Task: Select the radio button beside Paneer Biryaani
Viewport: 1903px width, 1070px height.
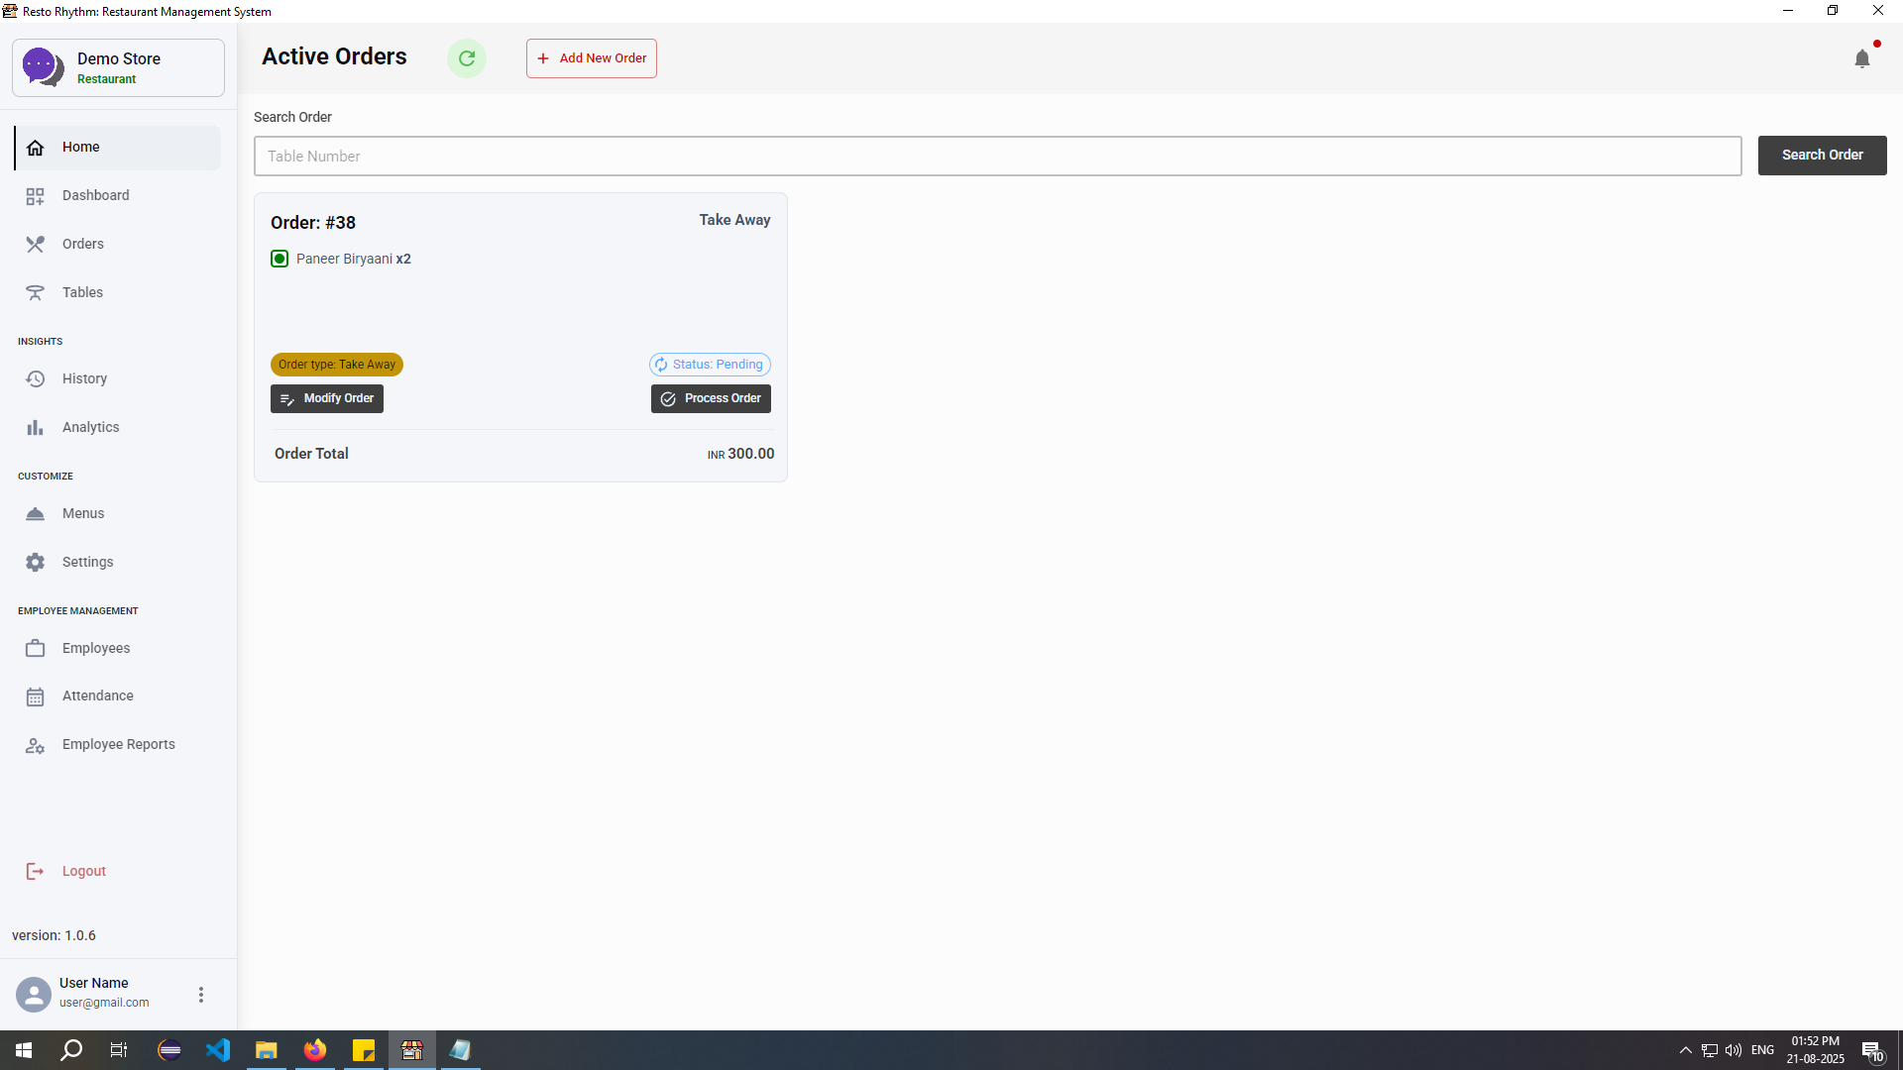Action: pos(279,259)
